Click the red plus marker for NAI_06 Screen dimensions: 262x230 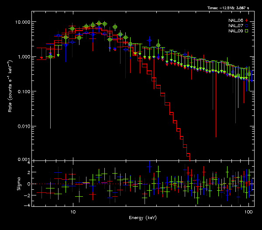247,21
